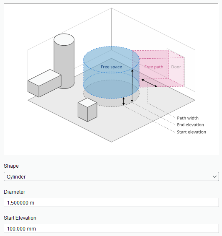Click the path width double arrow
Viewport: 222px width, 236px height.
coord(149,83)
